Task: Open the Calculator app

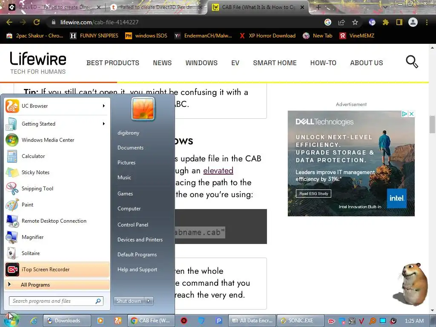Action: 57,156
